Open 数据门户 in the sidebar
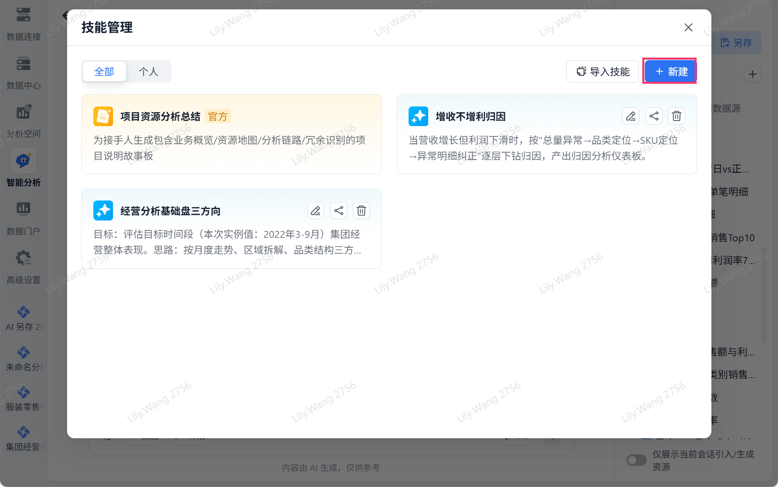This screenshot has height=487, width=778. (23, 219)
